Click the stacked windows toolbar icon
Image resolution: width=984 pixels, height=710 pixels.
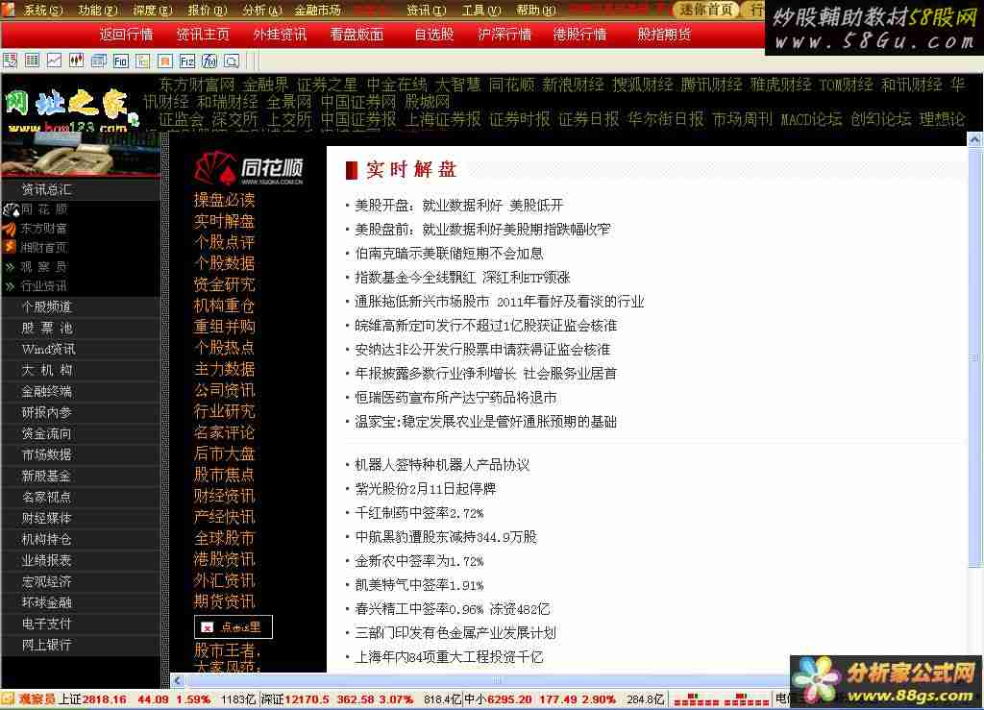pos(99,61)
